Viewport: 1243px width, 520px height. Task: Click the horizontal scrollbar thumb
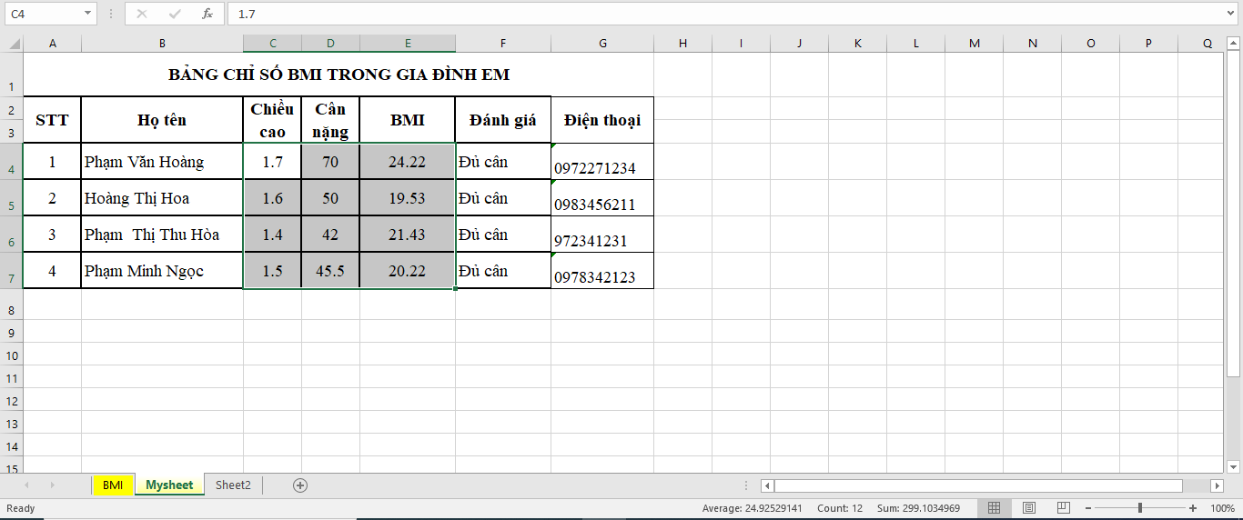[x=978, y=485]
